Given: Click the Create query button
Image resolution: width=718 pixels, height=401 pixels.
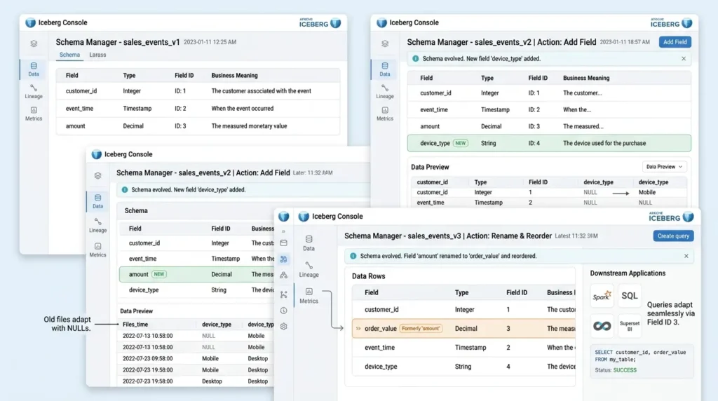Looking at the screenshot, I should 673,236.
